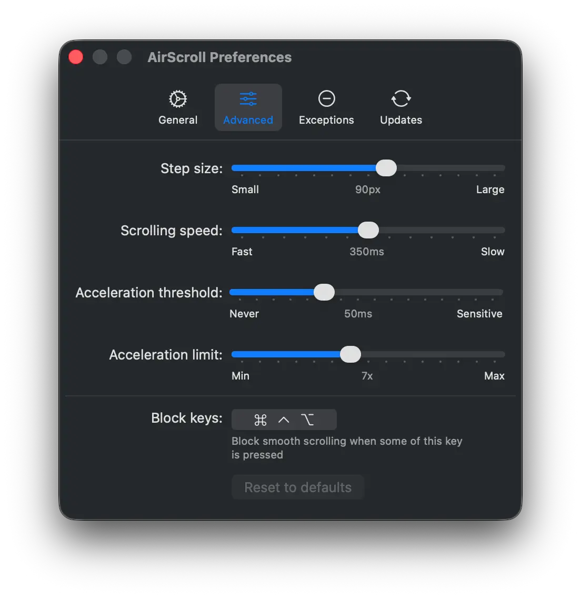Click the General tab icon above its label

click(x=178, y=99)
